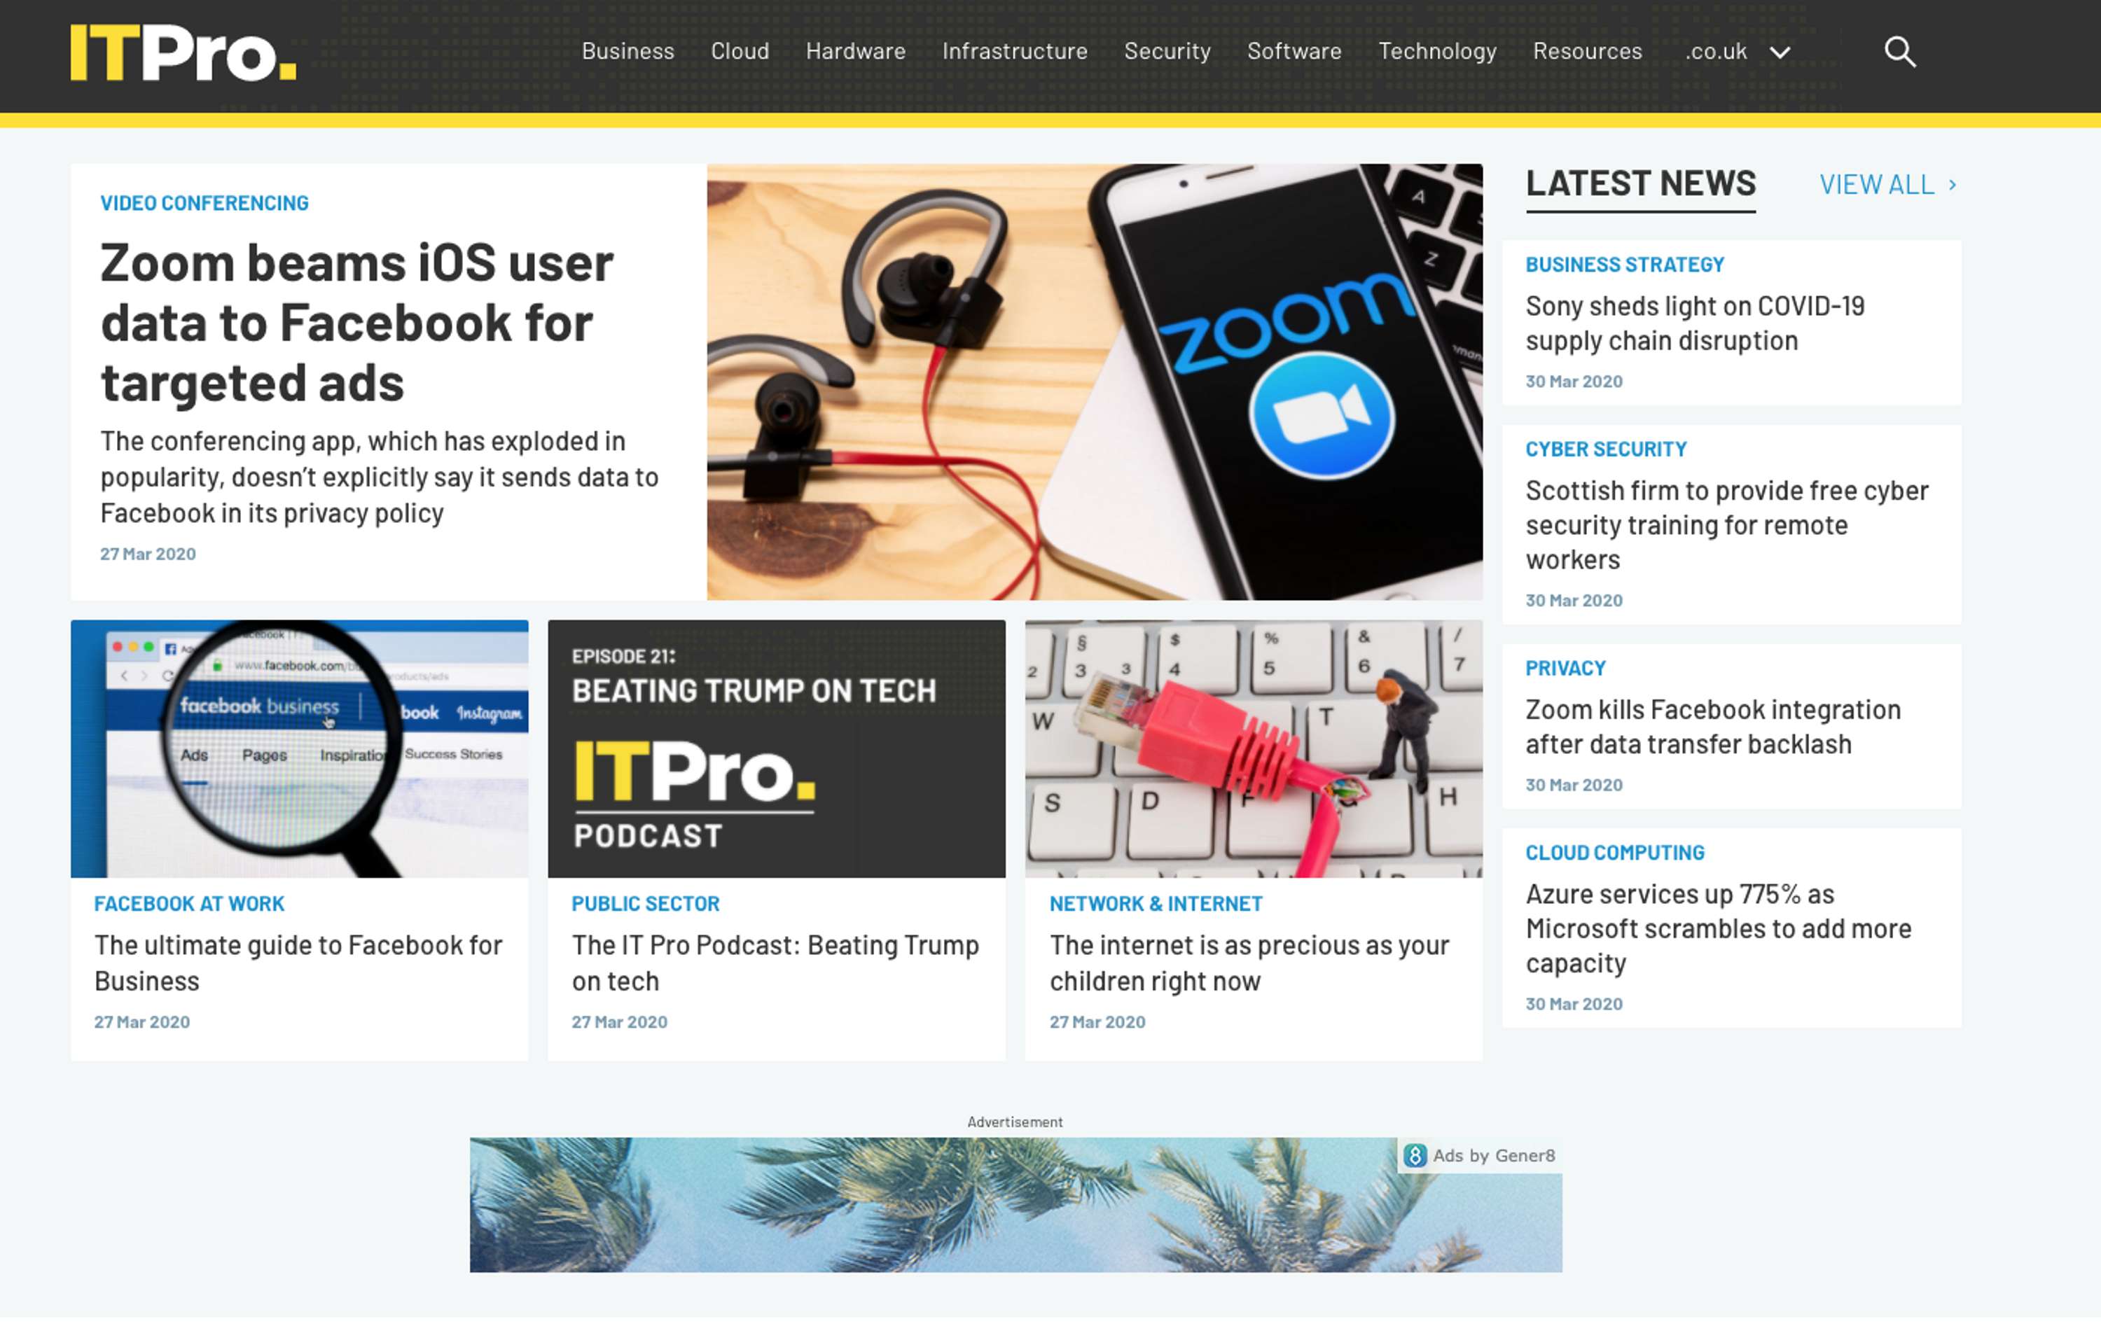Screen dimensions: 2101x1340
Task: Click the VIDEO CONFERENCING category label
Action: [x=204, y=202]
